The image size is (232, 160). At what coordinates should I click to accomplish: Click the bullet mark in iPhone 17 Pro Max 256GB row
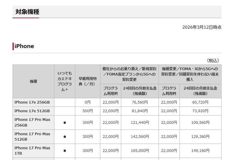tap(64, 122)
